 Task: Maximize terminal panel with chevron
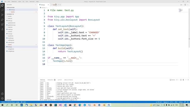click(x=186, y=80)
